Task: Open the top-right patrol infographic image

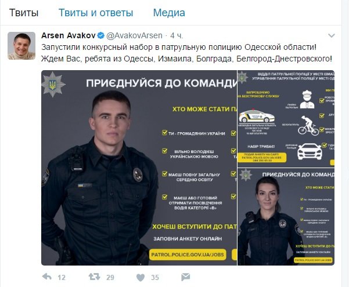Action: (x=286, y=119)
